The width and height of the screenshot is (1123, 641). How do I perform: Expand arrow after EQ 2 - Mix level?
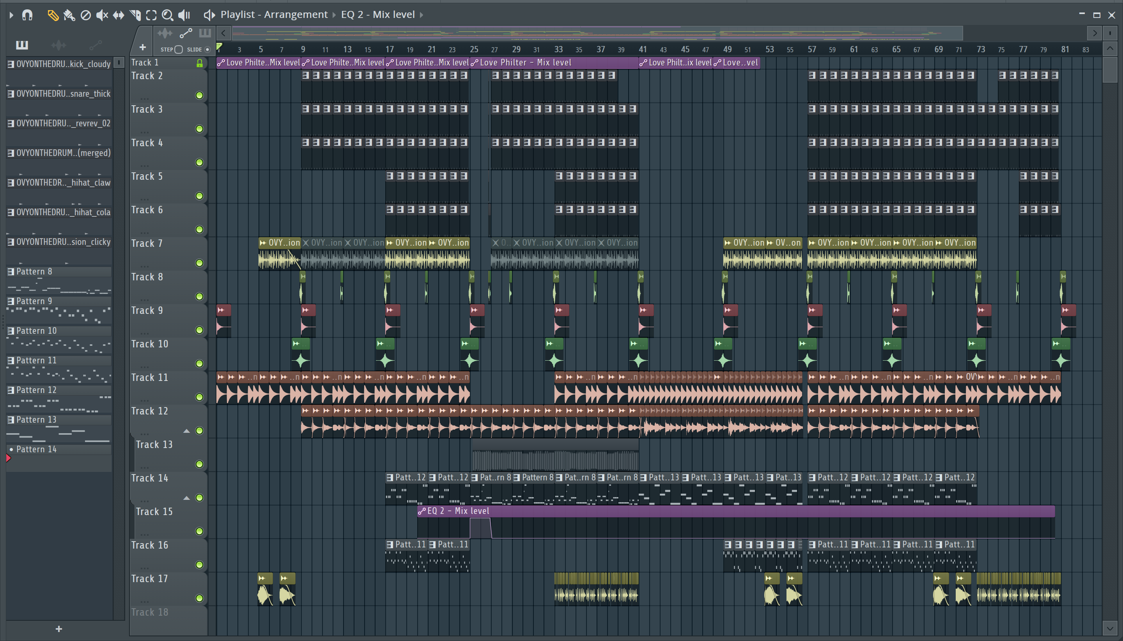pos(421,15)
